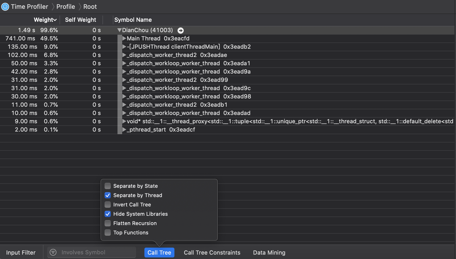Image resolution: width=456 pixels, height=259 pixels.
Task: Click the focus arrow next to DianChou
Action: (x=181, y=31)
